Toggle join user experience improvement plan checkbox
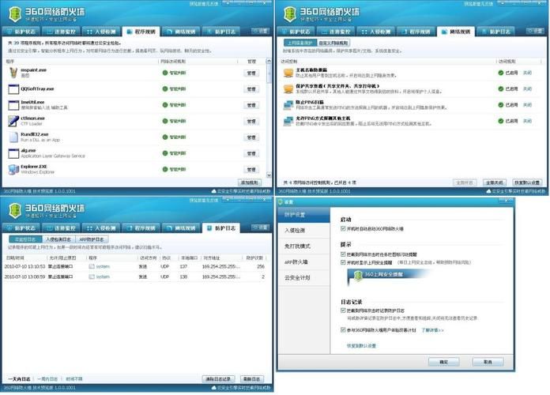The height and width of the screenshot is (395, 550). [x=343, y=329]
